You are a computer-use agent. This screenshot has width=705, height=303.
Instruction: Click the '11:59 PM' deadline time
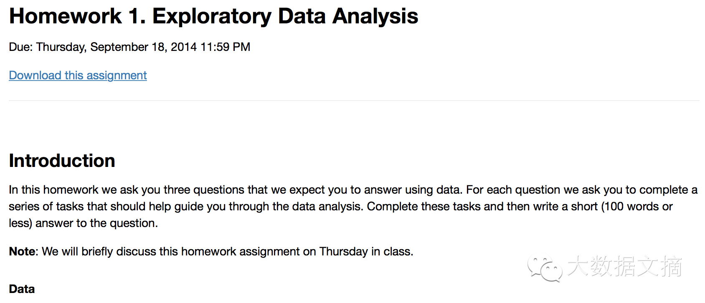click(225, 47)
